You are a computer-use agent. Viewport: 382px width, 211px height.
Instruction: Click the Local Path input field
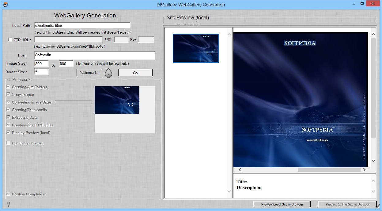(x=82, y=25)
